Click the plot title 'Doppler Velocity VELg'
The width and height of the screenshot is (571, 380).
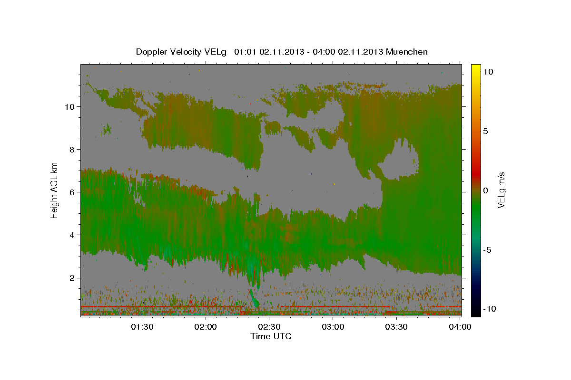tap(182, 52)
